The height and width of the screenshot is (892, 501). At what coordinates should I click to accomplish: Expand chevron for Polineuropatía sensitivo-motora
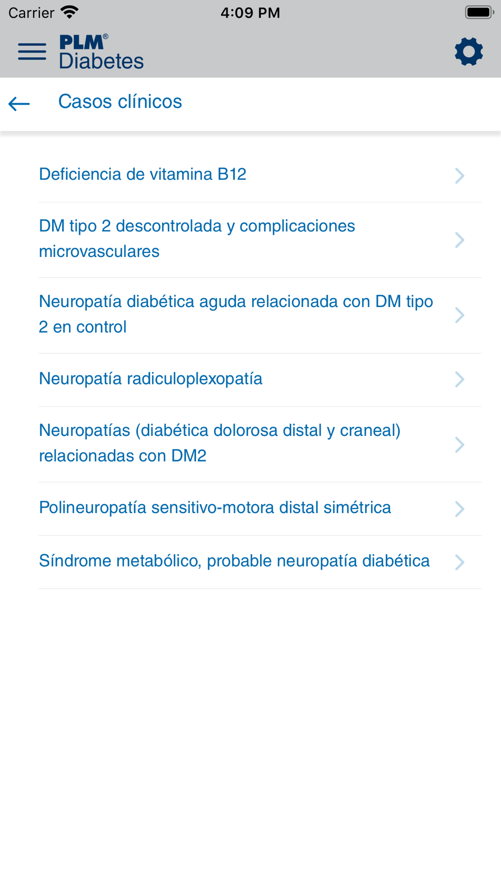(x=459, y=508)
